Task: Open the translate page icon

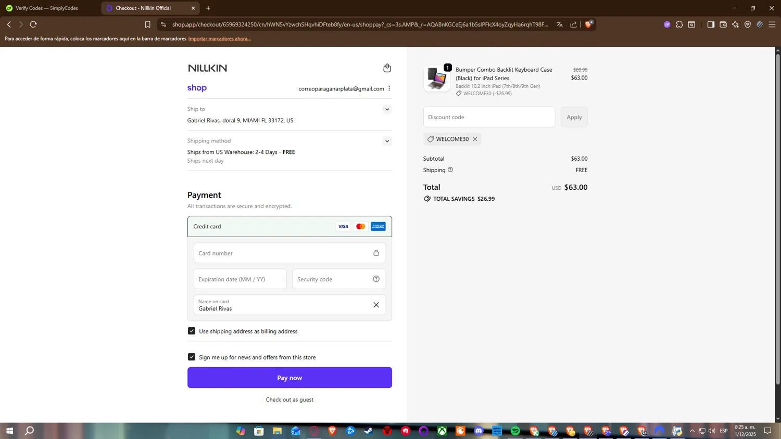Action: 560,24
